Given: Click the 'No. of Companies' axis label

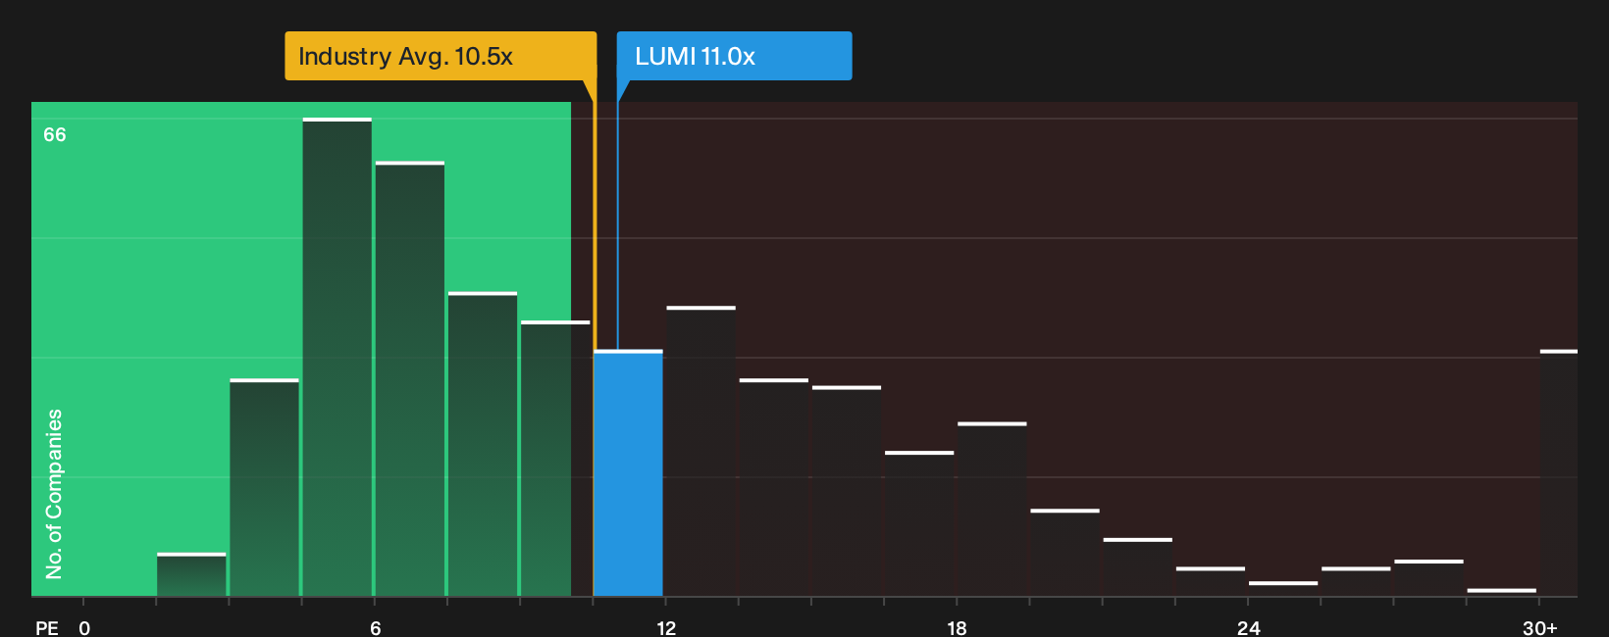Looking at the screenshot, I should [x=54, y=493].
